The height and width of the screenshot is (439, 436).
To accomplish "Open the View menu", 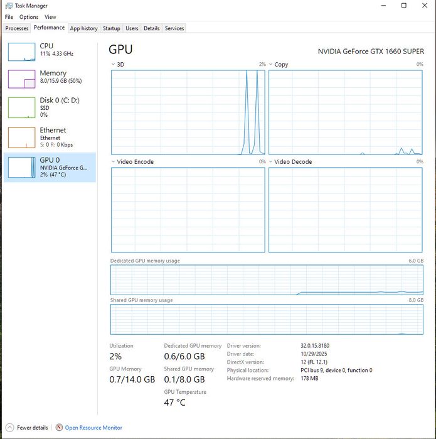I will click(50, 17).
